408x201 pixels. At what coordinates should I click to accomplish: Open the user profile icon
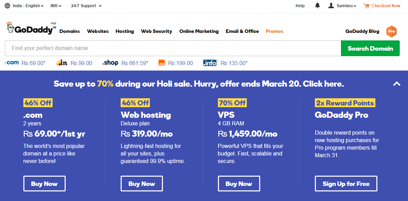click(x=331, y=5)
